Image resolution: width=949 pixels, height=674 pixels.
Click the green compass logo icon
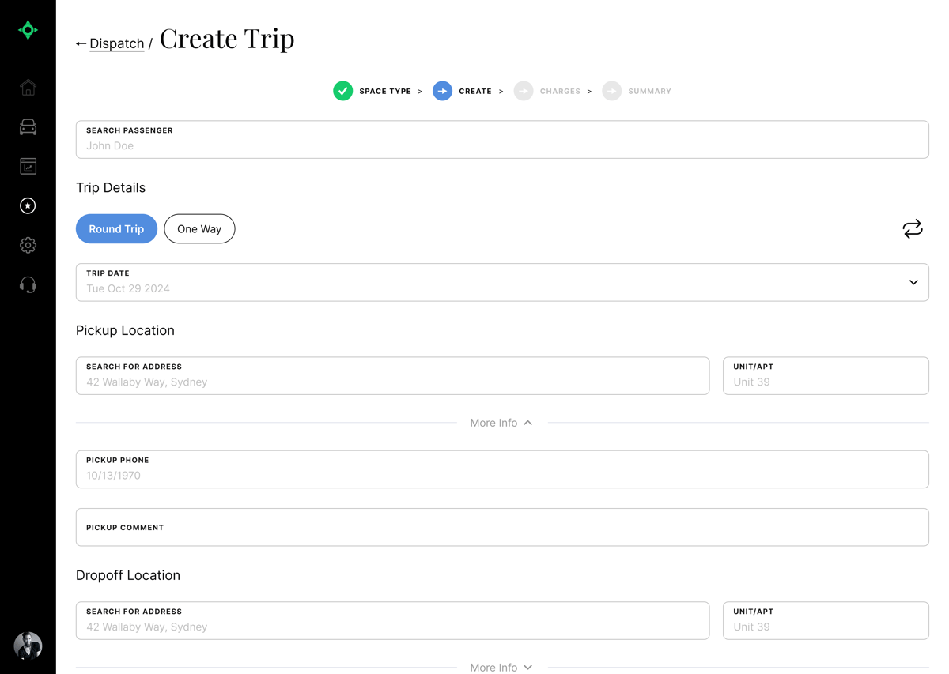[x=28, y=30]
